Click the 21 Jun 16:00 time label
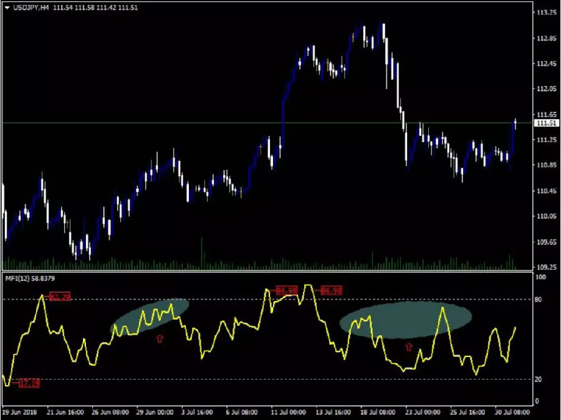 (x=65, y=412)
